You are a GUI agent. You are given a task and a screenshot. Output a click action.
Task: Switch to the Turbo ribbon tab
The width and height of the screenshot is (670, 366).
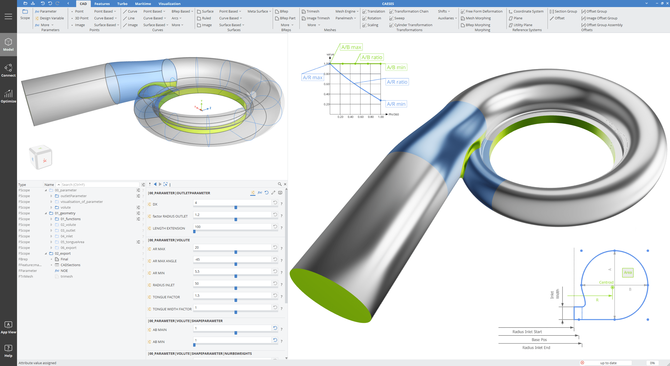point(122,4)
